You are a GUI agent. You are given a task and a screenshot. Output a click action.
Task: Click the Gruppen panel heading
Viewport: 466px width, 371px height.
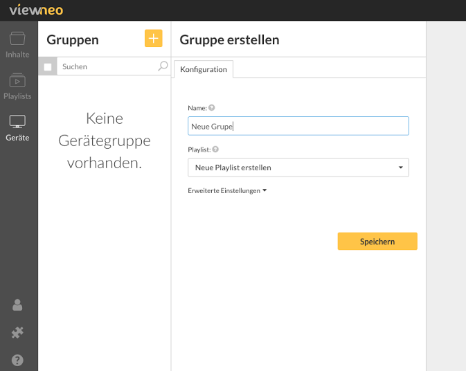click(73, 40)
